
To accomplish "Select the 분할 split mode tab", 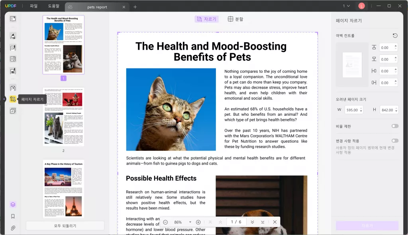I will pyautogui.click(x=235, y=19).
